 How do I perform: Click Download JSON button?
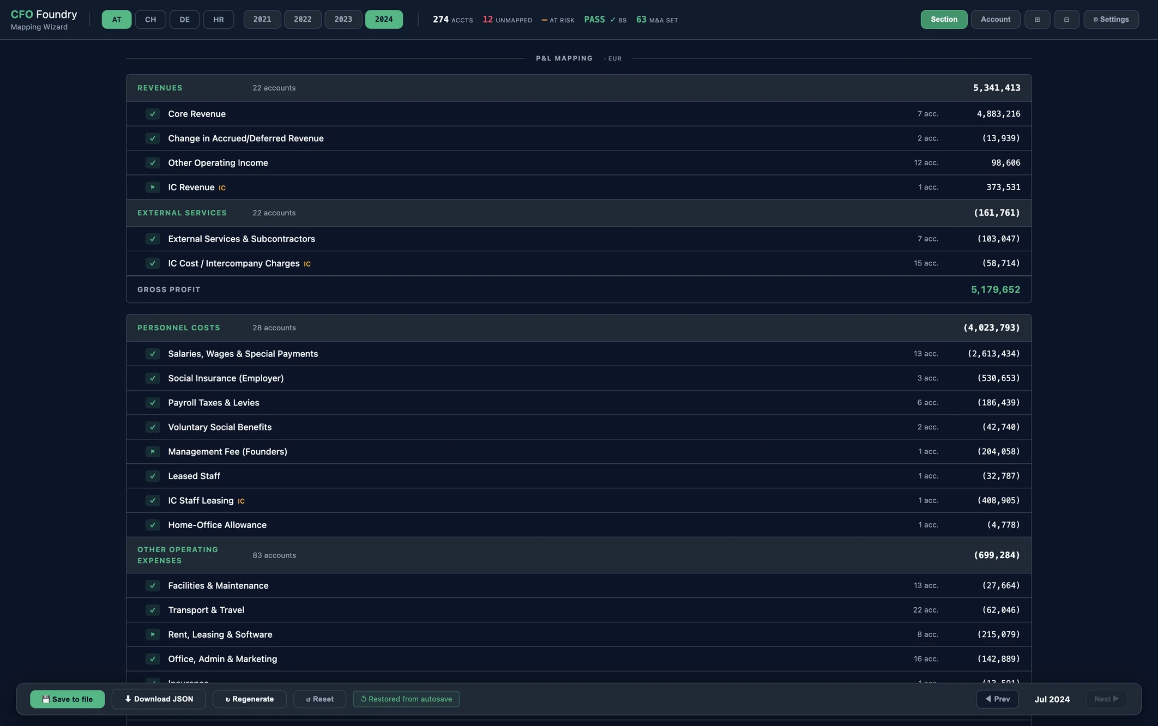pos(159,699)
